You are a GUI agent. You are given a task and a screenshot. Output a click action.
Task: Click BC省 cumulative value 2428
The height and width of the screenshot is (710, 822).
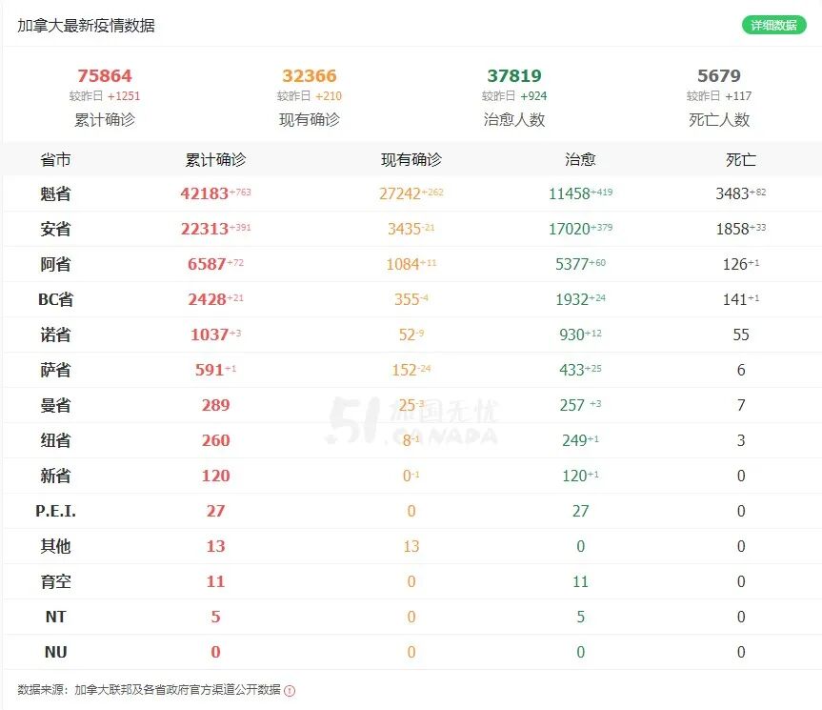click(x=207, y=299)
